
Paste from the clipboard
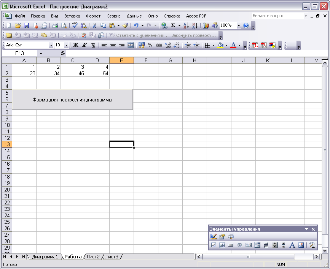click(112, 25)
